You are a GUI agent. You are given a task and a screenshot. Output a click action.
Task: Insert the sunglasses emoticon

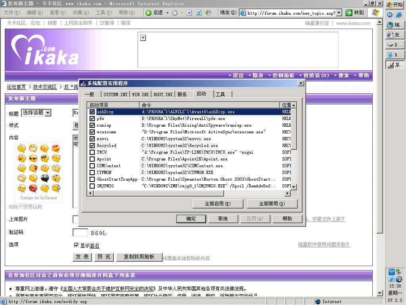33,158
